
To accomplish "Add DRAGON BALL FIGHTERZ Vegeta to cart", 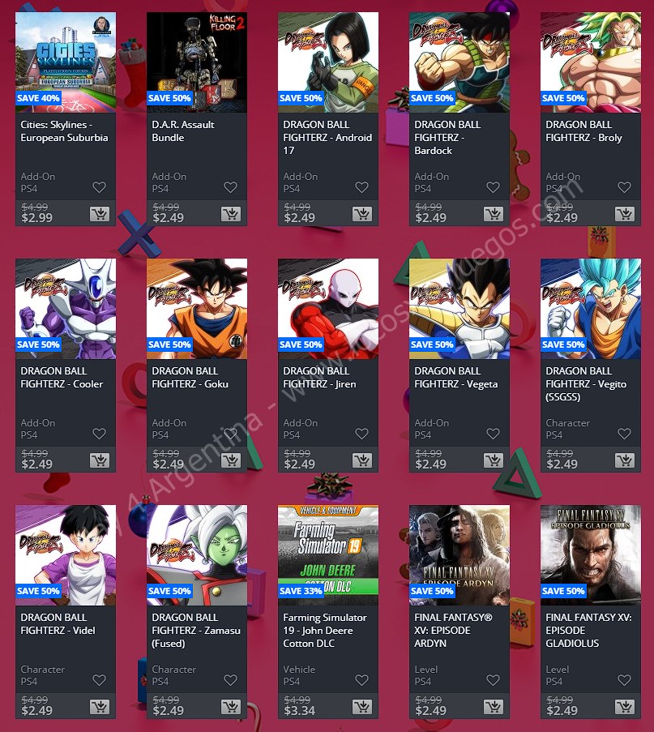I will [494, 460].
